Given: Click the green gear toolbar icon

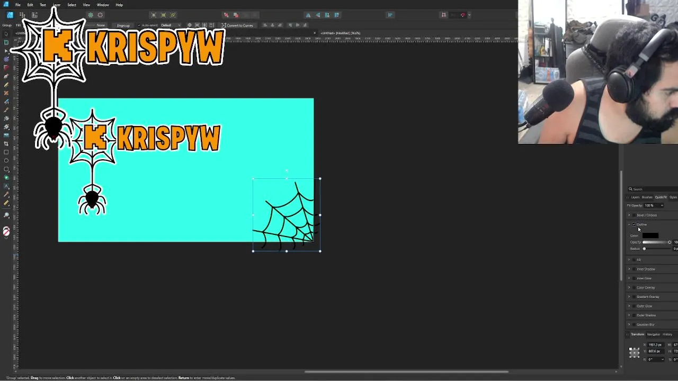Looking at the screenshot, I should coord(91,15).
